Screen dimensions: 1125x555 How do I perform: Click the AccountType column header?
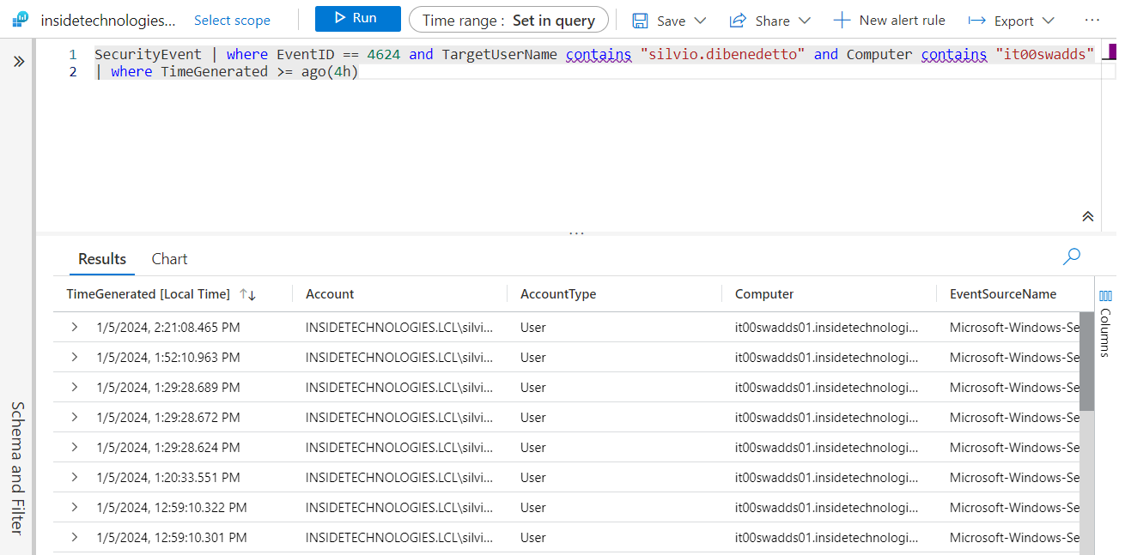(558, 294)
